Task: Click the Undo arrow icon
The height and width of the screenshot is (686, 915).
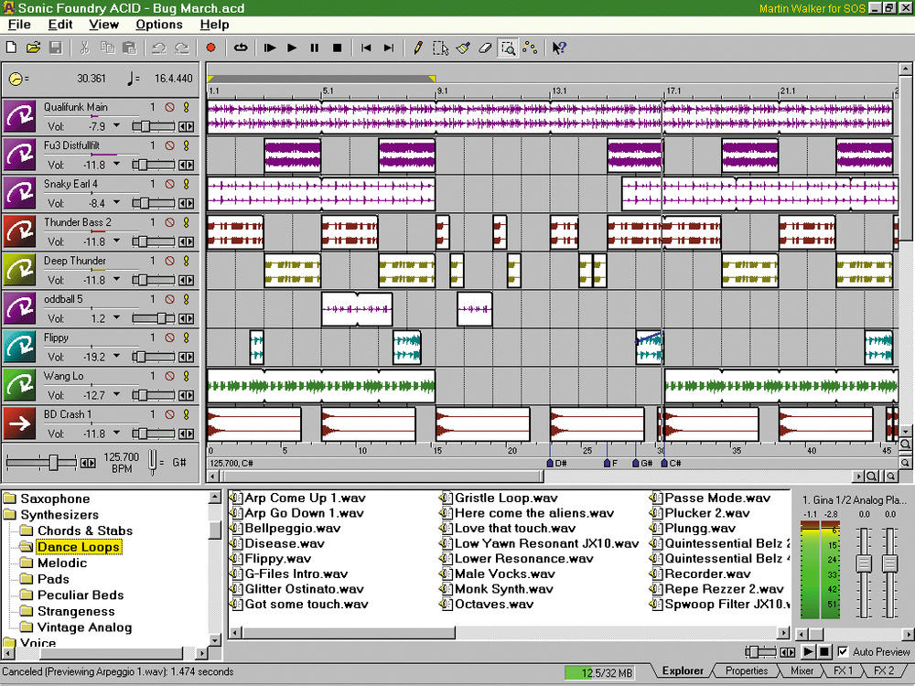Action: click(x=158, y=48)
